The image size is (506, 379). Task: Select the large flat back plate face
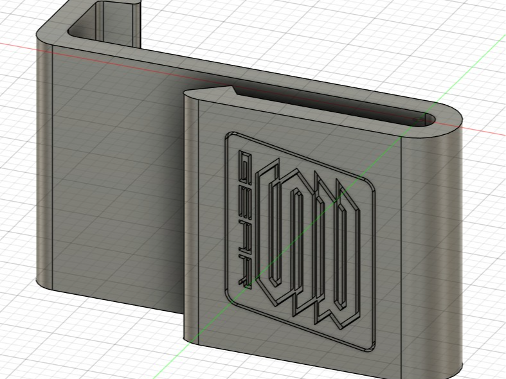tap(118, 181)
